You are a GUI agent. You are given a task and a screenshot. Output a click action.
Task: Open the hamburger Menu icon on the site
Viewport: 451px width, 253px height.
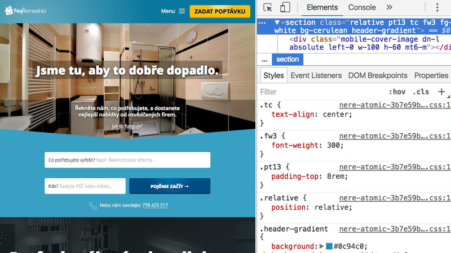(182, 11)
